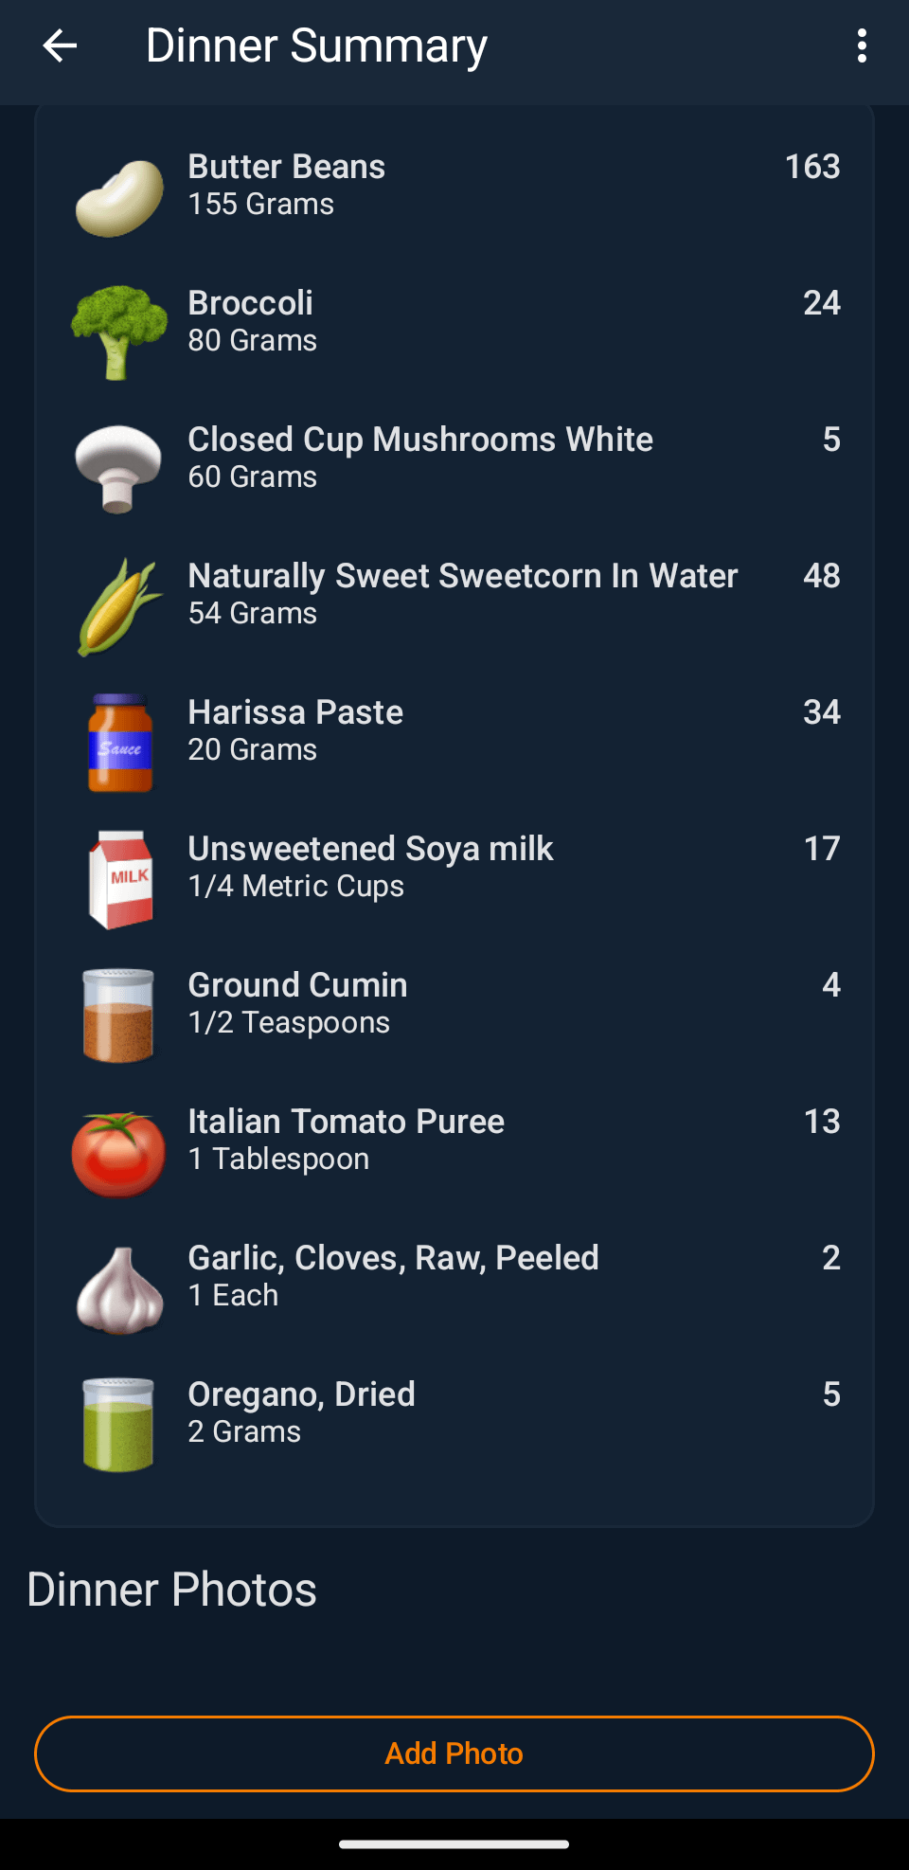The image size is (909, 1870).
Task: Tap the 163 calorie value for Butter Beans
Action: coord(811,167)
